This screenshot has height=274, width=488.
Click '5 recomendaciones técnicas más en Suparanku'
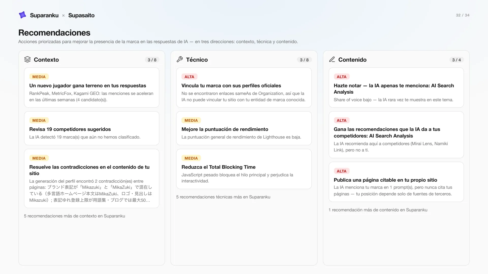(x=223, y=197)
